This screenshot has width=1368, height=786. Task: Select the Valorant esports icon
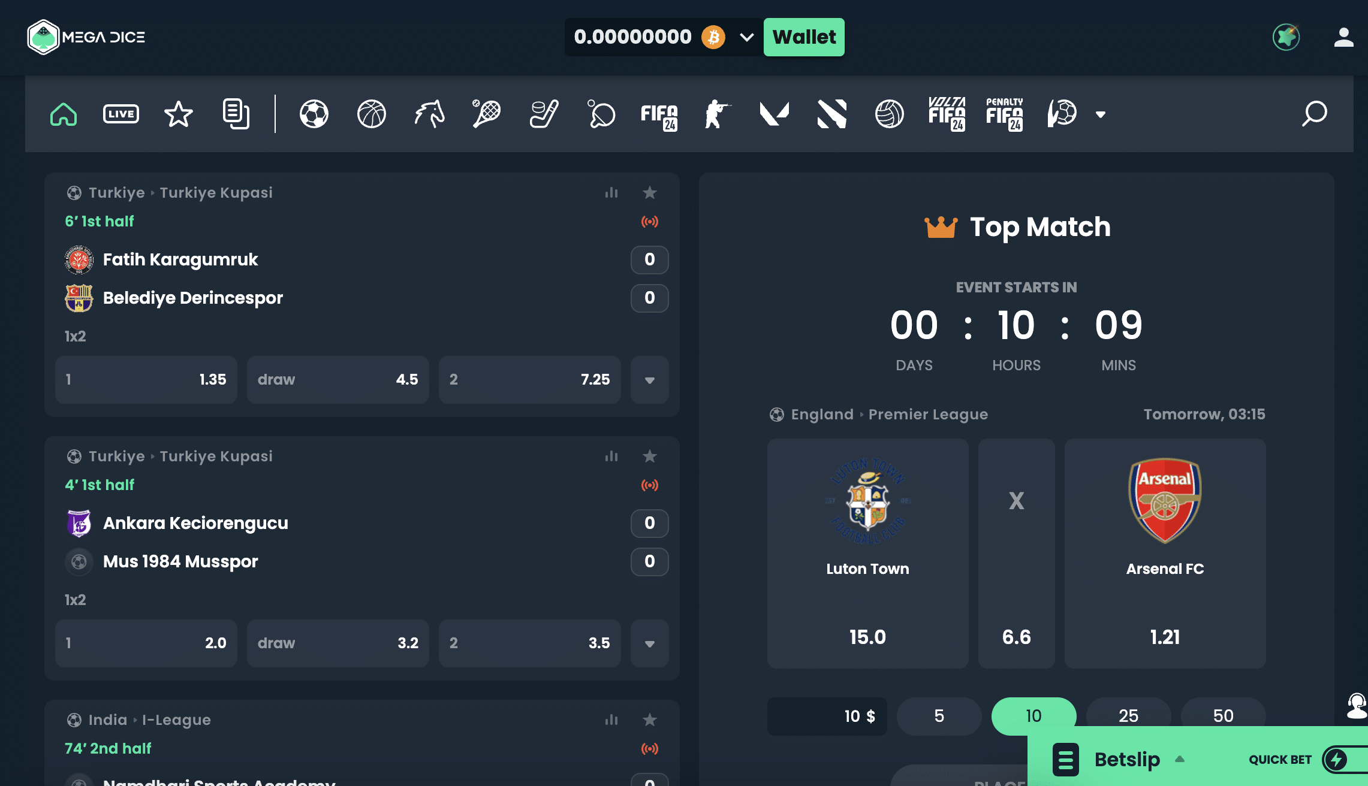coord(775,114)
